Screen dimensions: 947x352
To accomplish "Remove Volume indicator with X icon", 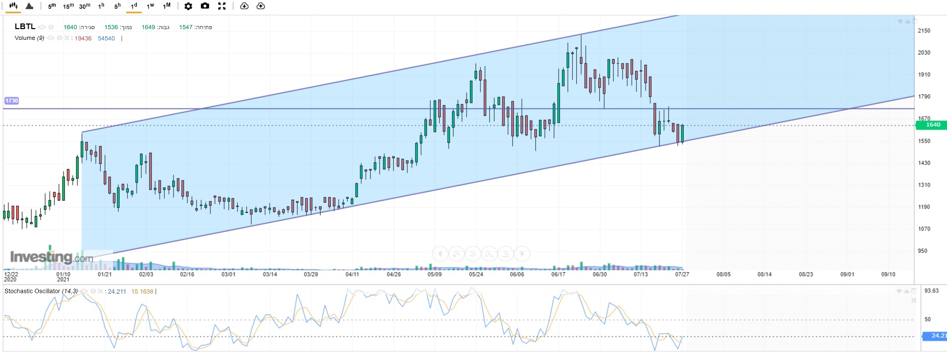I will pyautogui.click(x=67, y=38).
